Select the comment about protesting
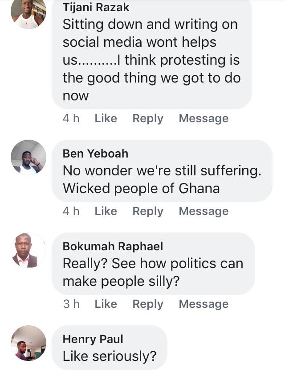Image resolution: width=285 pixels, height=373 pixels. (151, 60)
